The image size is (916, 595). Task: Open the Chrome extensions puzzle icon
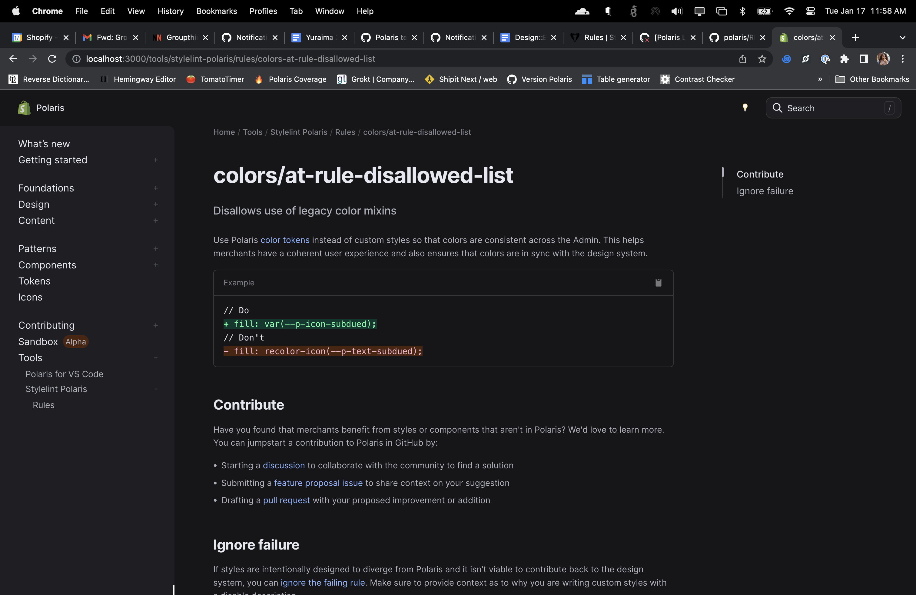pos(845,59)
